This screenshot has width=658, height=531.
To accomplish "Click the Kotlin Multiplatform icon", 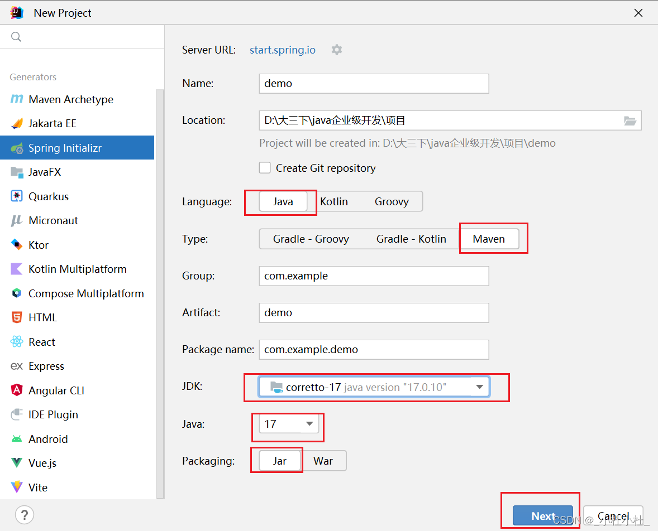I will [17, 269].
